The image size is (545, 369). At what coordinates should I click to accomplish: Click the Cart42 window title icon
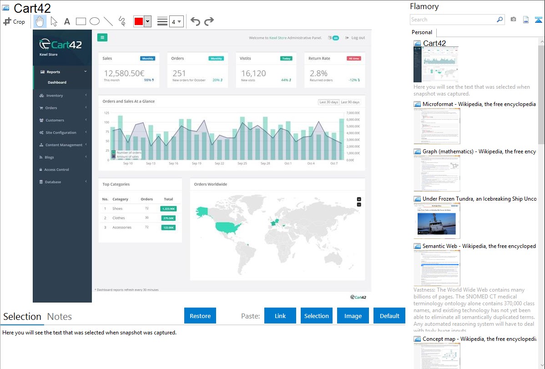pyautogui.click(x=5, y=7)
